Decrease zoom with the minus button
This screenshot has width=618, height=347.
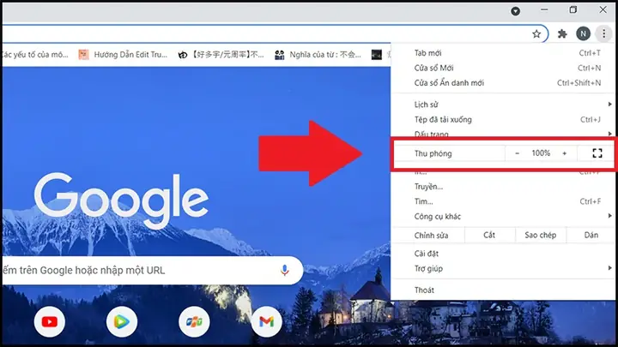tap(517, 153)
